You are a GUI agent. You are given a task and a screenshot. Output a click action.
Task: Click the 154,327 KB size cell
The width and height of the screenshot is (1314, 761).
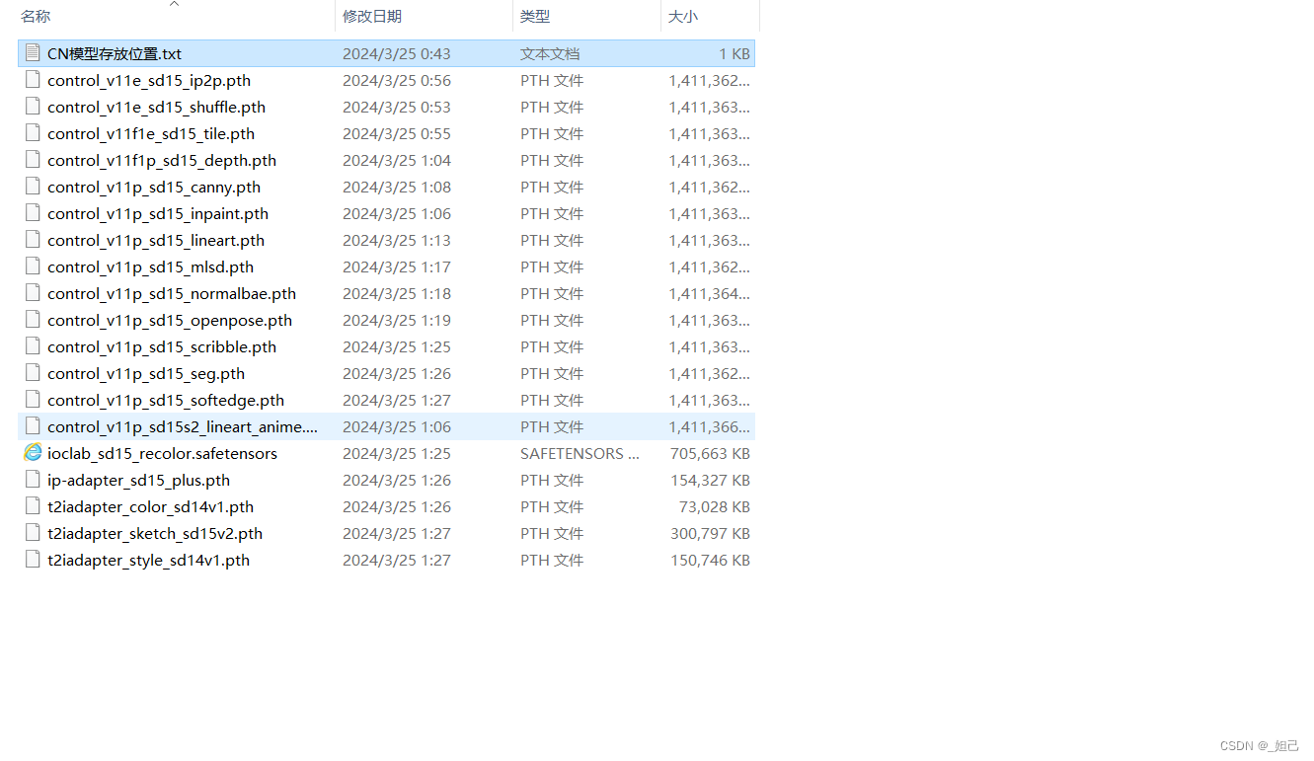click(710, 480)
